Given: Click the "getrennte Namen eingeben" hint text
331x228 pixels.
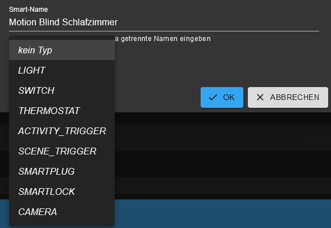Looking at the screenshot, I should pyautogui.click(x=166, y=39).
